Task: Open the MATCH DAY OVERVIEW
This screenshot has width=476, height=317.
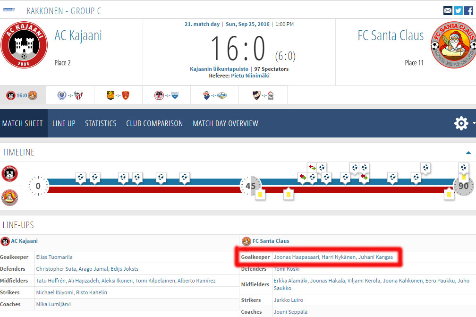Action: coord(225,123)
